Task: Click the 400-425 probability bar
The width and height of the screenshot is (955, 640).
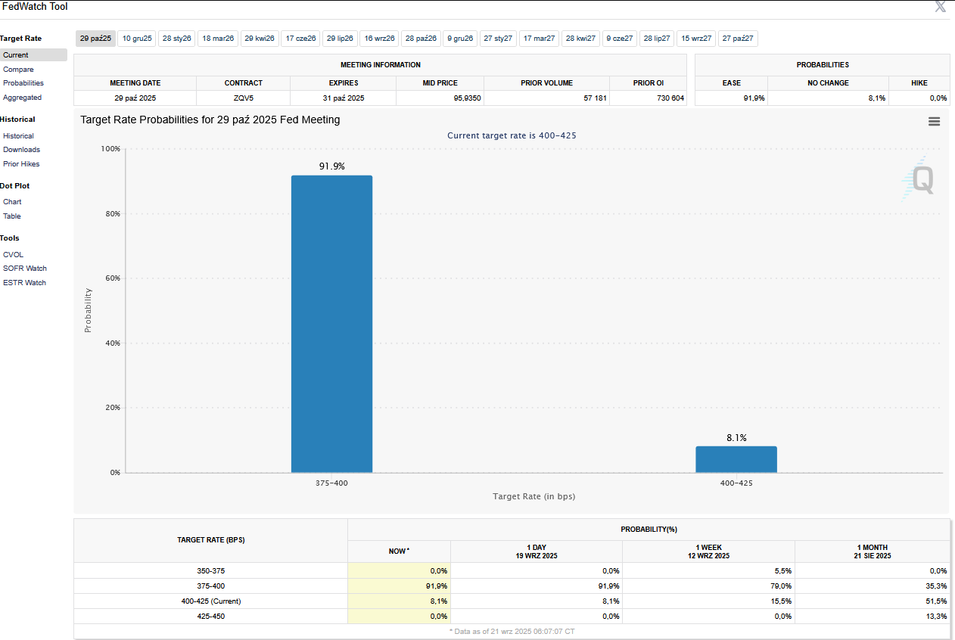Action: (736, 459)
